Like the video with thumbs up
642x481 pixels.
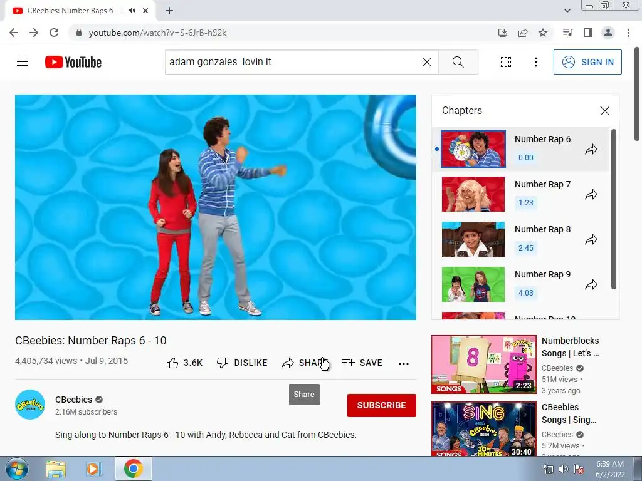tap(184, 363)
